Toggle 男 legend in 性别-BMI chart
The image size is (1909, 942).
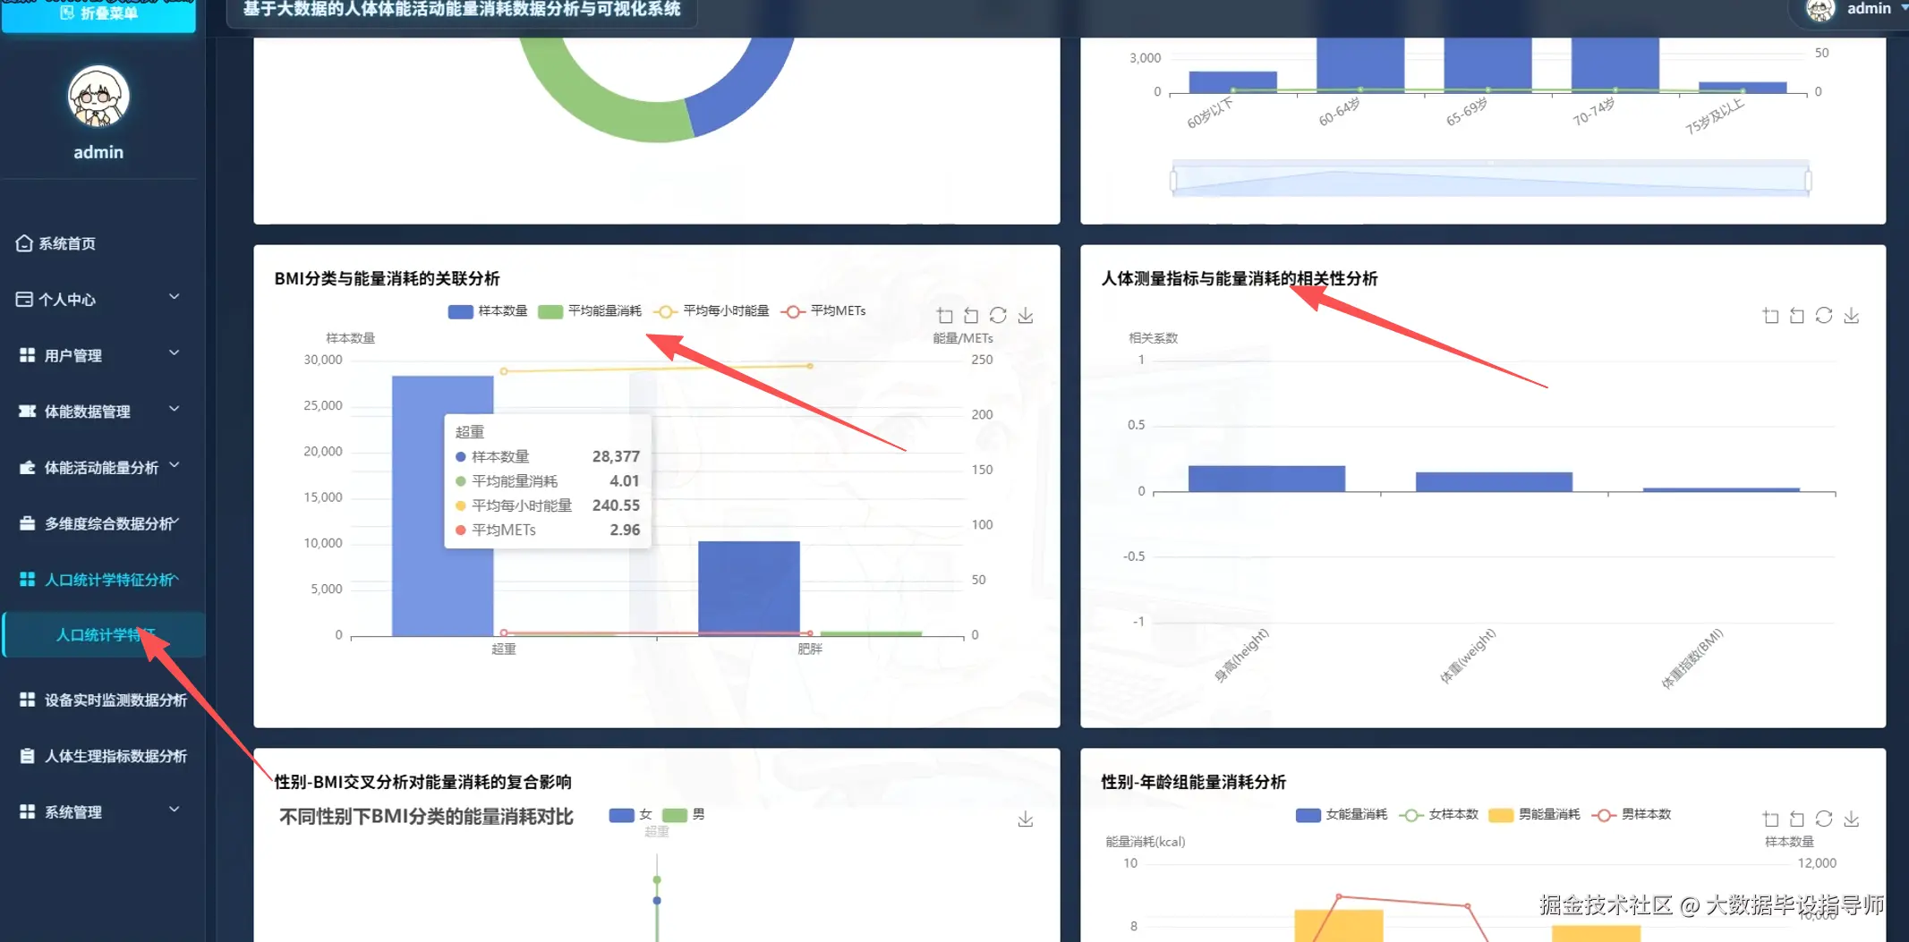click(x=684, y=815)
